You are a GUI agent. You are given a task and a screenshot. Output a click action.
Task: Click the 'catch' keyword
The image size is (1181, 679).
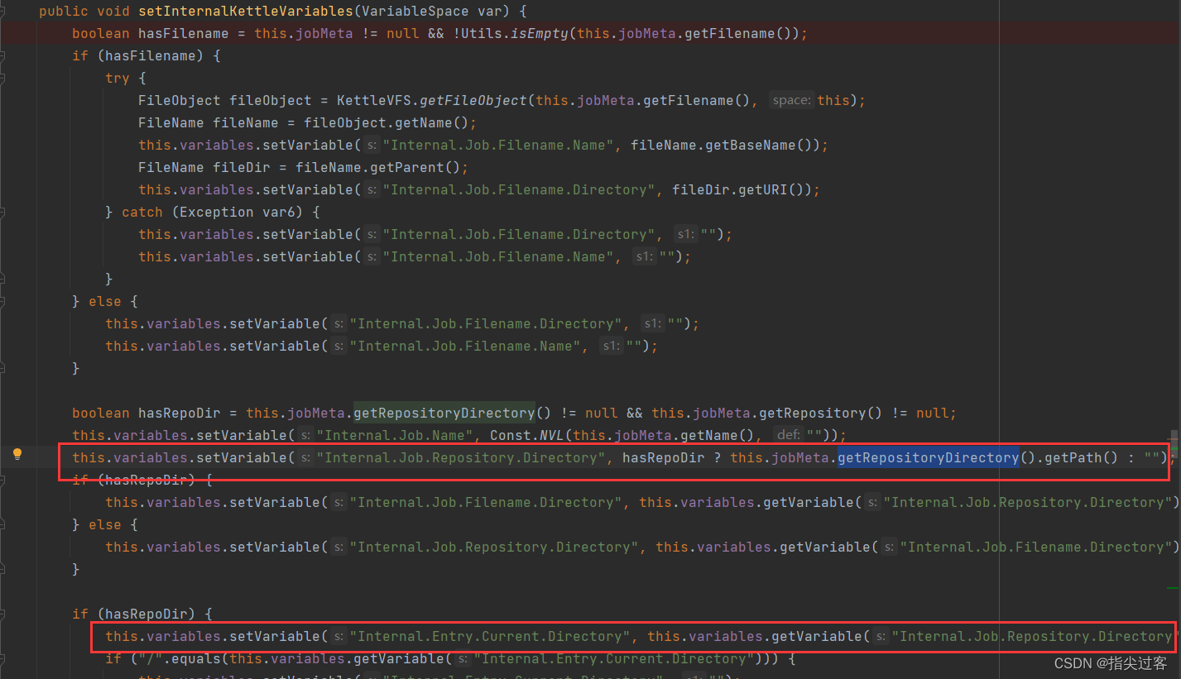pos(142,213)
